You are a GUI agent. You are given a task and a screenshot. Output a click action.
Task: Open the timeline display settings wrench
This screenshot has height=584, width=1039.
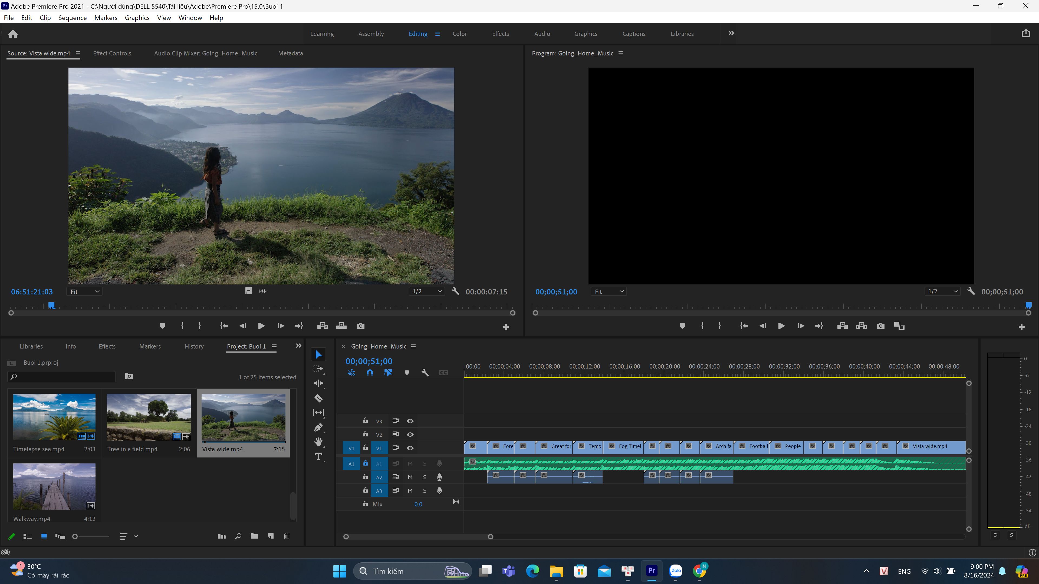pyautogui.click(x=425, y=373)
